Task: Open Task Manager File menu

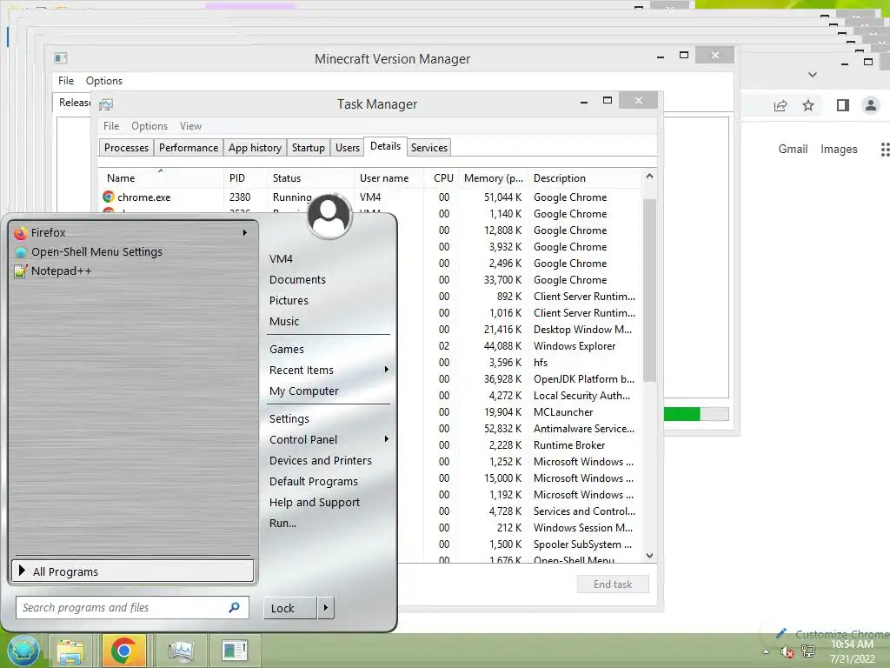Action: 111,126
